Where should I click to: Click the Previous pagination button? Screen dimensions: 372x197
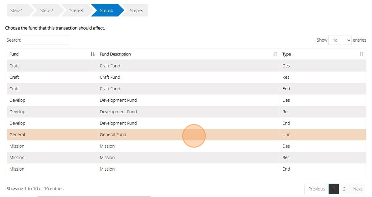click(x=317, y=189)
